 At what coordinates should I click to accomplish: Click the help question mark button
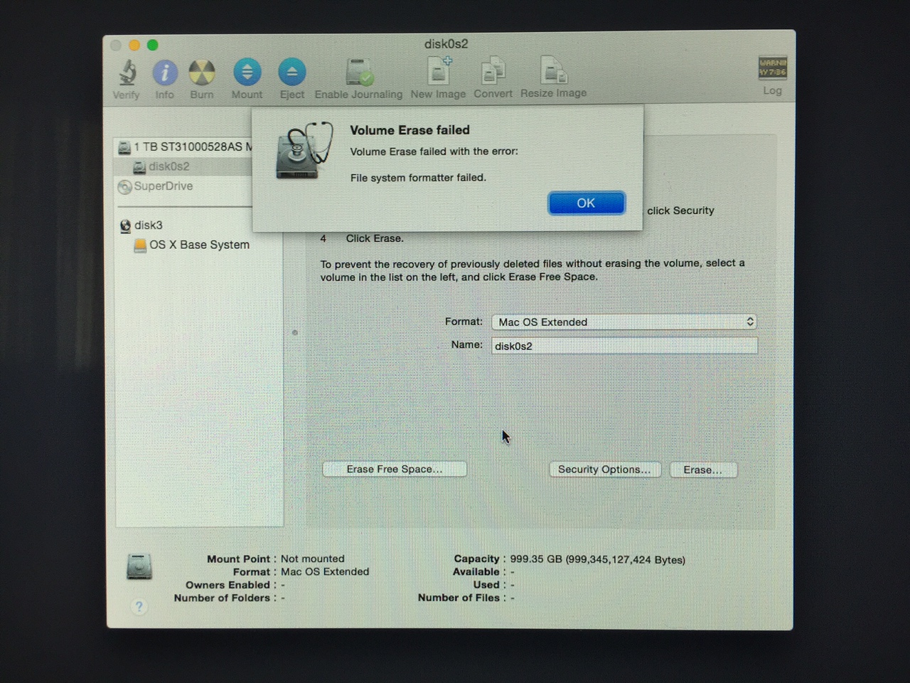click(139, 606)
